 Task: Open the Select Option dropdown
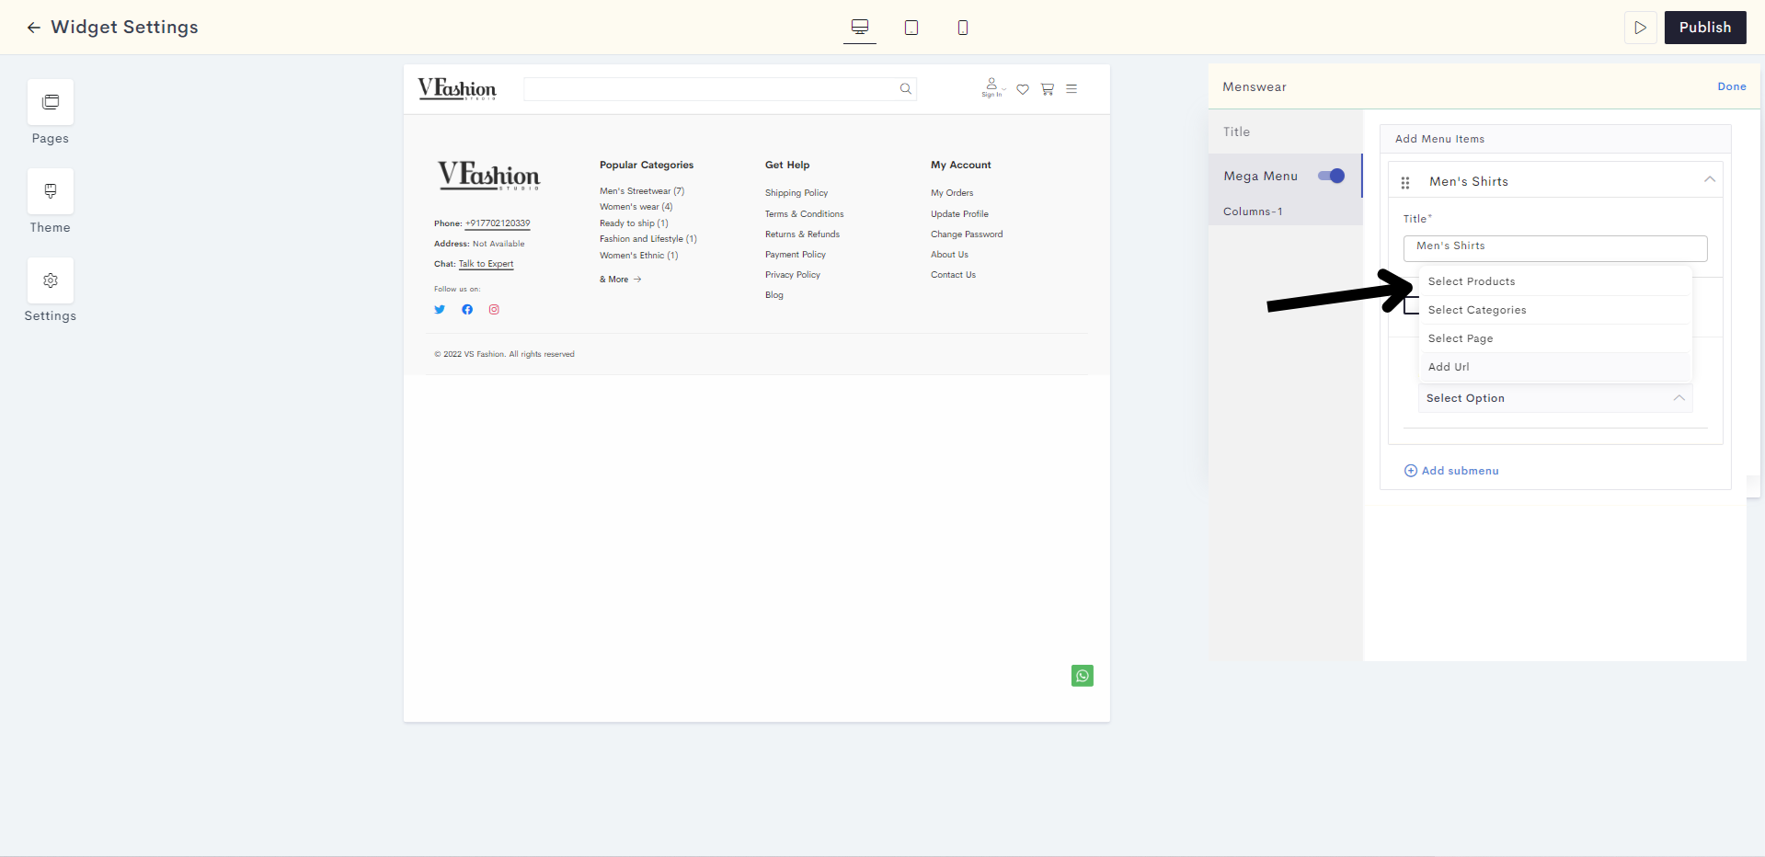[1555, 398]
